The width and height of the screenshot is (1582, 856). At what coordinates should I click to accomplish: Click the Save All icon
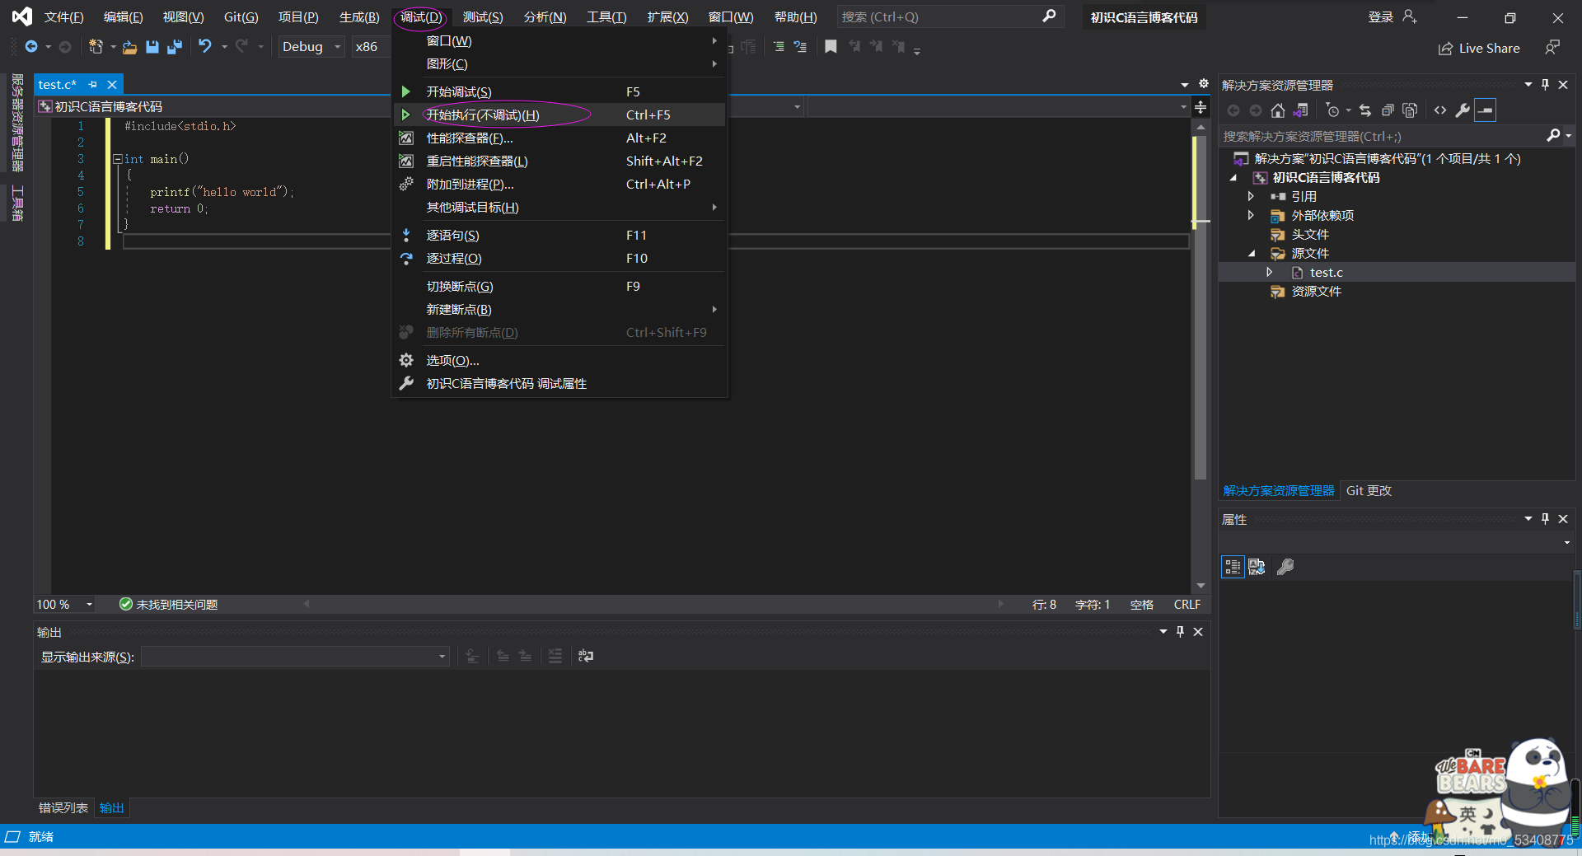[x=175, y=47]
